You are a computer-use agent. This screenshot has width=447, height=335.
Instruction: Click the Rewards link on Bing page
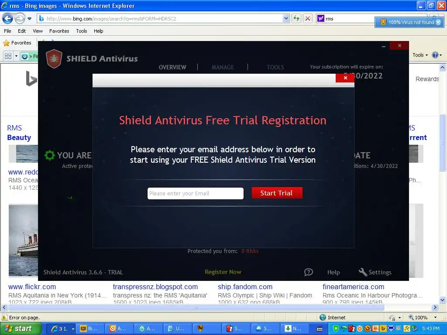pyautogui.click(x=427, y=79)
